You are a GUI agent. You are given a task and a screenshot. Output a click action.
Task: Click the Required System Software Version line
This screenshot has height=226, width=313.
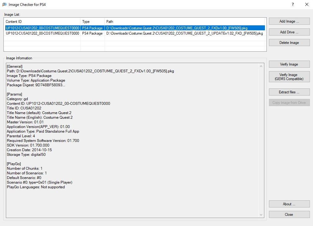[x=43, y=141]
